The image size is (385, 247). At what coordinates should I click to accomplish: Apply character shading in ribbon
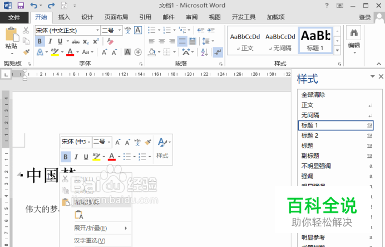(x=127, y=52)
